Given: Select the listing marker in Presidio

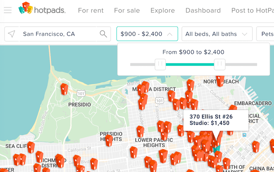Looking at the screenshot, I should click(x=64, y=89).
